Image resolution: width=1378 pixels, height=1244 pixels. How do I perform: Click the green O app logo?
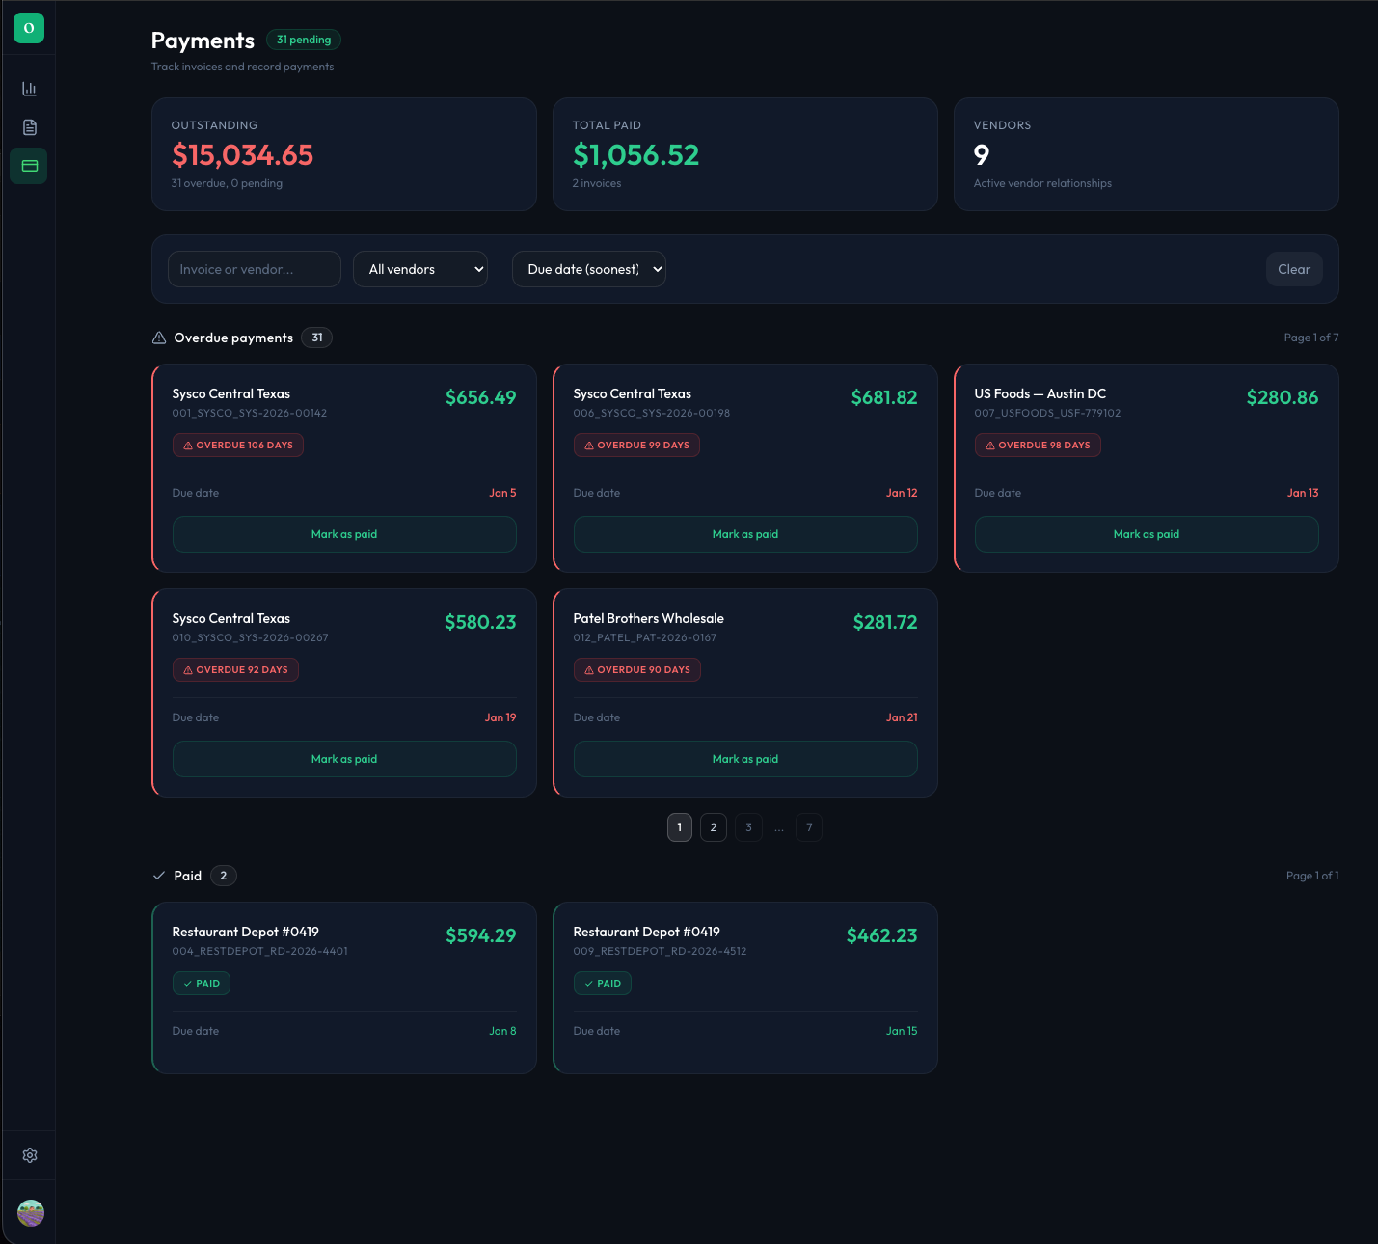coord(29,28)
